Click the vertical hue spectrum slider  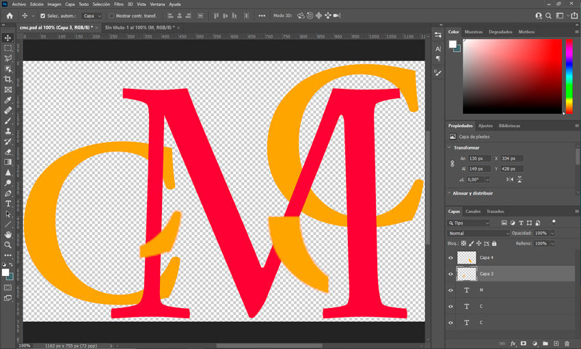coord(569,75)
